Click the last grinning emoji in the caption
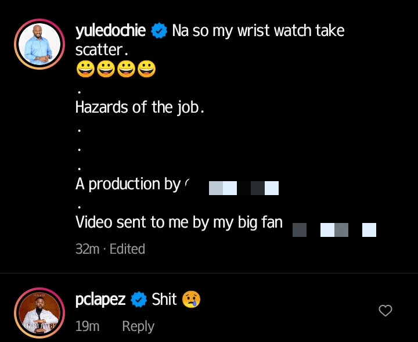The image size is (418, 342). (146, 70)
